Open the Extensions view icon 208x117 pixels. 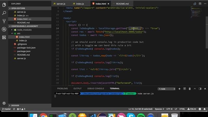(4, 37)
